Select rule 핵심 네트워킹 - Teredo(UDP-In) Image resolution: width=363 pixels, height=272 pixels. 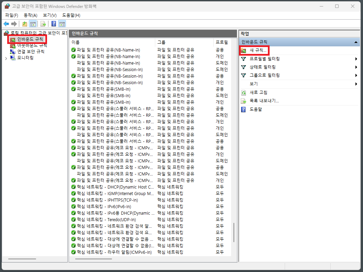(106, 219)
